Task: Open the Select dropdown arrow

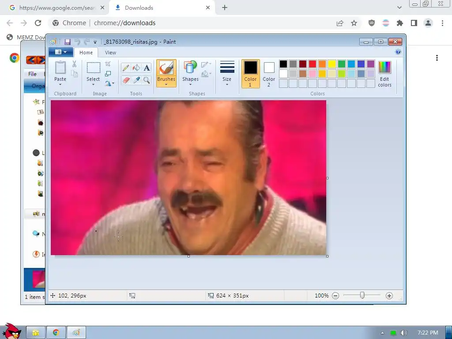Action: coord(93,84)
